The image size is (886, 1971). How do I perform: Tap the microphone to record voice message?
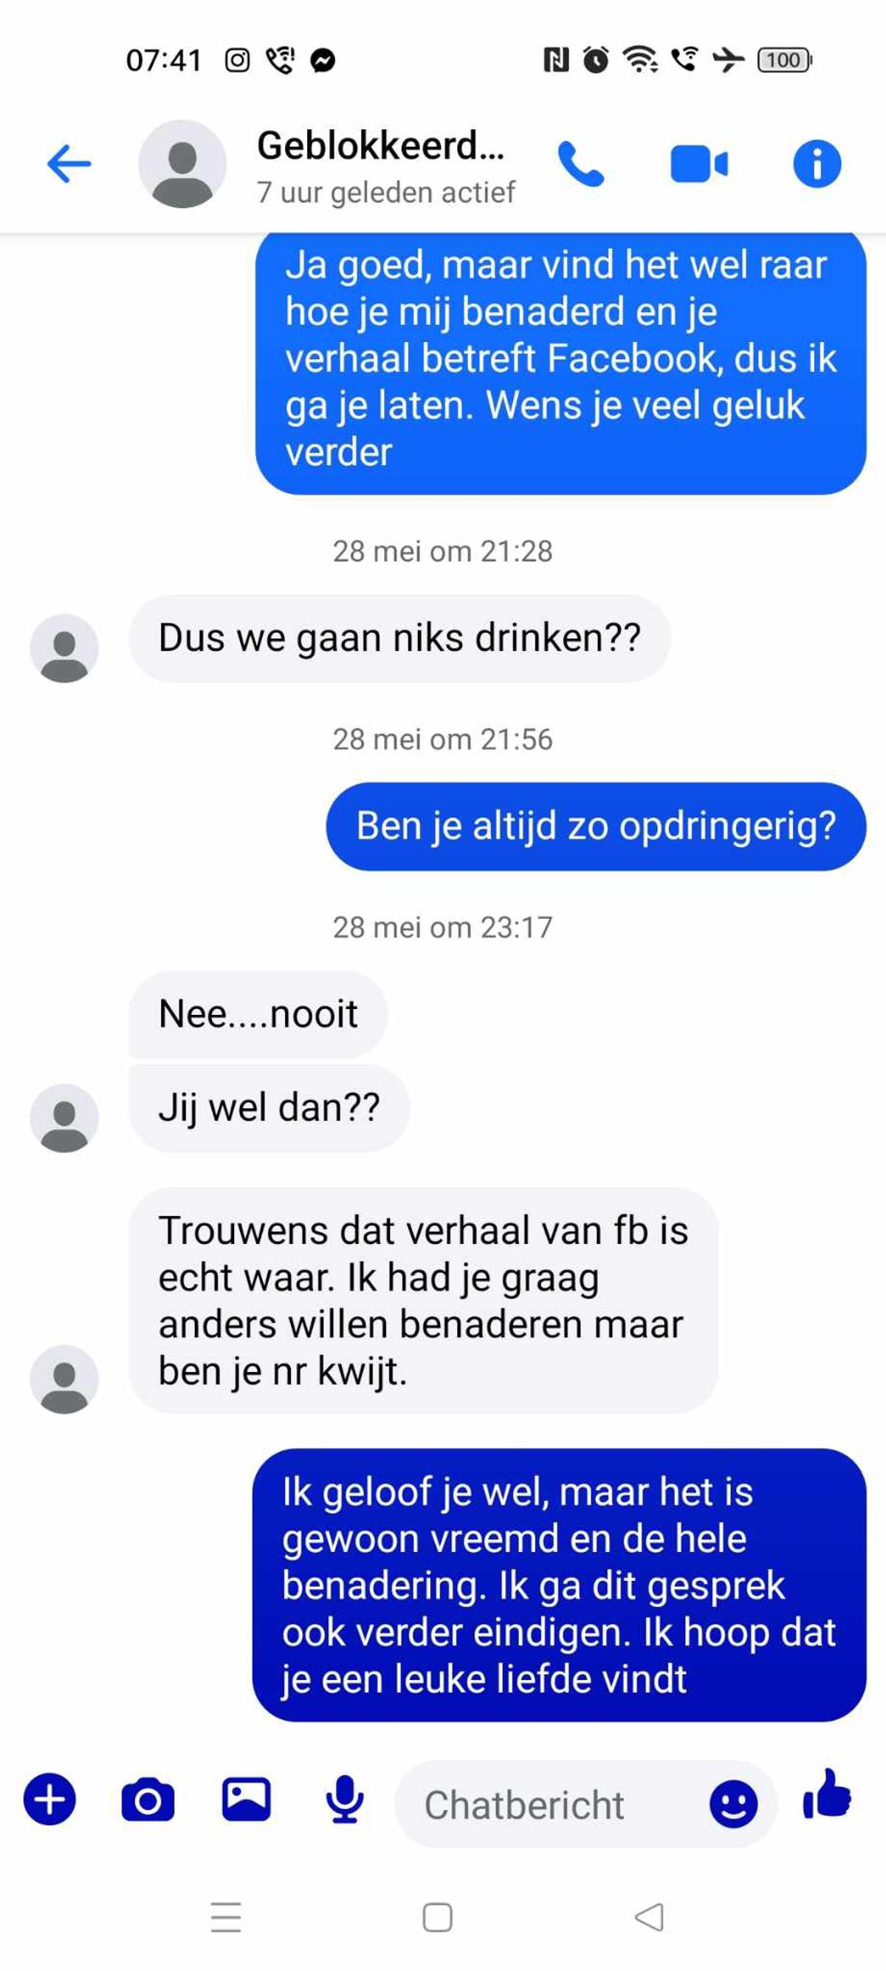(x=345, y=1798)
